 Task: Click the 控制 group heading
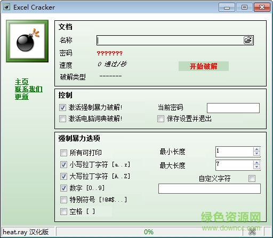tap(66, 95)
